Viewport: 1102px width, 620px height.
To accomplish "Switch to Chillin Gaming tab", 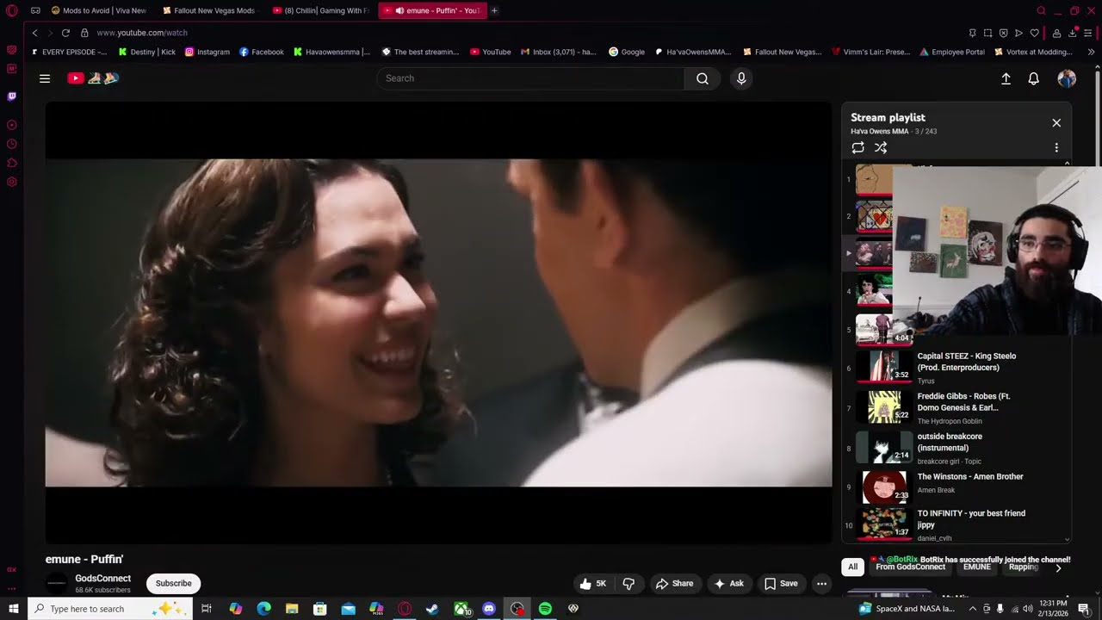I will pyautogui.click(x=320, y=10).
